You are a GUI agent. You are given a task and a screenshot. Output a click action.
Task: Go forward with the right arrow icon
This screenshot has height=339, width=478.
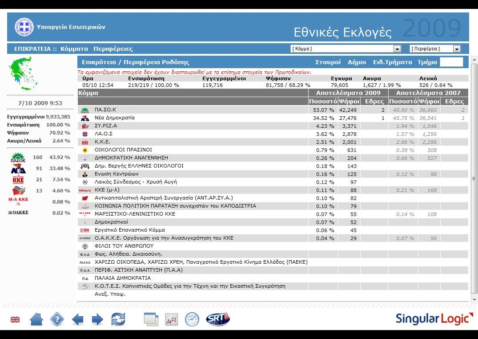tap(97, 320)
